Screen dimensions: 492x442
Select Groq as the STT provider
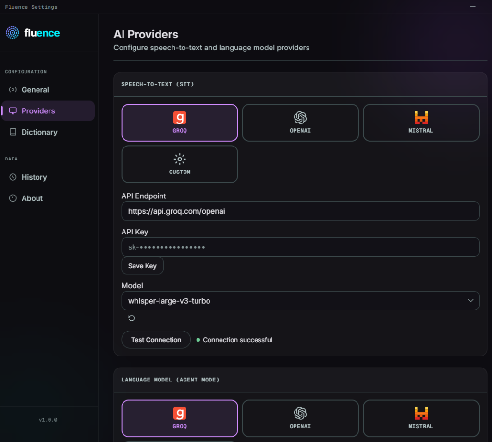tap(180, 123)
